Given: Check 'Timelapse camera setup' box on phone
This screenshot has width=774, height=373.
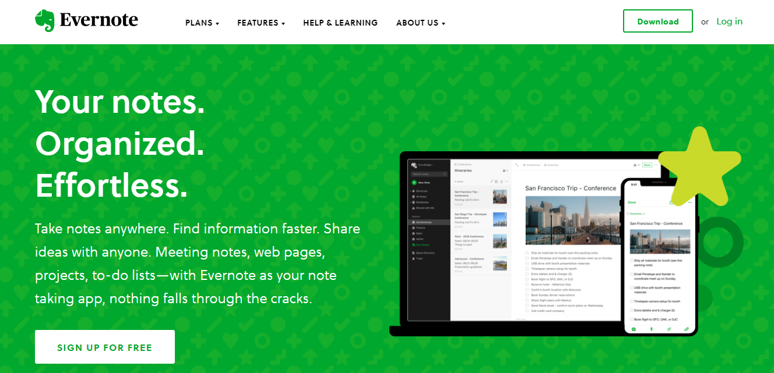Looking at the screenshot, I should click(632, 301).
